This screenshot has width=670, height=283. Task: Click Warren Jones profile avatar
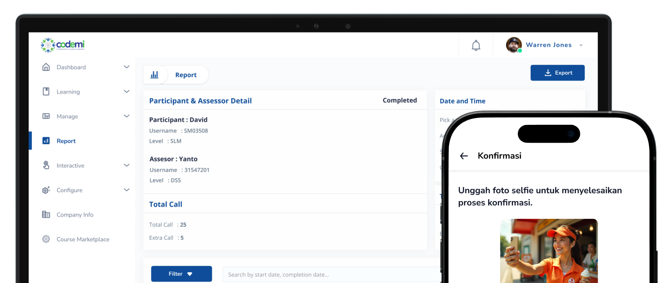pyautogui.click(x=514, y=45)
